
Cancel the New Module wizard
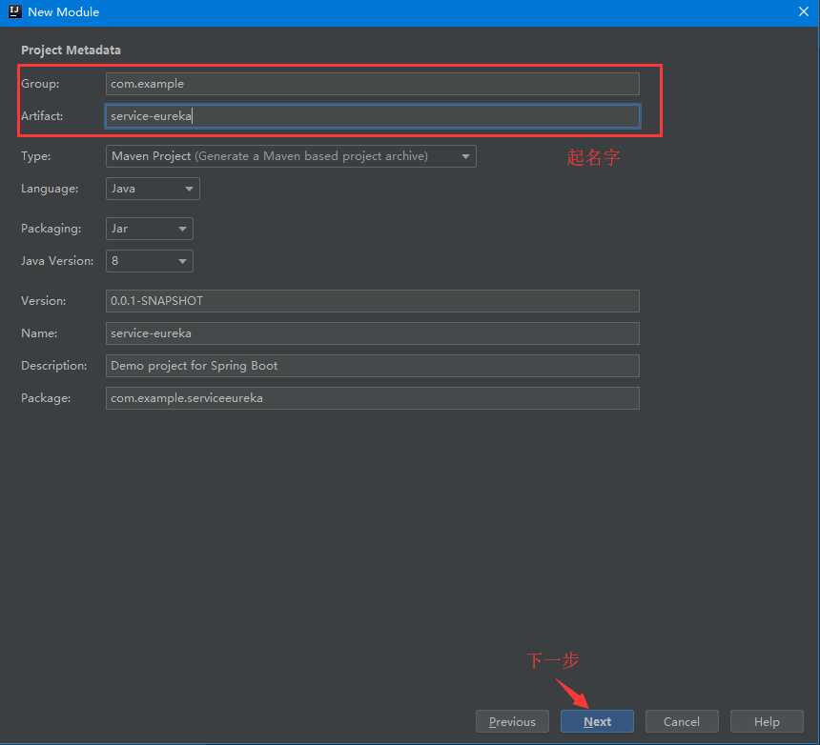pyautogui.click(x=682, y=721)
